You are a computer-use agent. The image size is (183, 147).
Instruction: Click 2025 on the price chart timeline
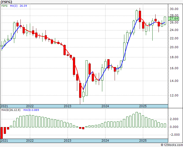pyautogui.click(x=143, y=106)
